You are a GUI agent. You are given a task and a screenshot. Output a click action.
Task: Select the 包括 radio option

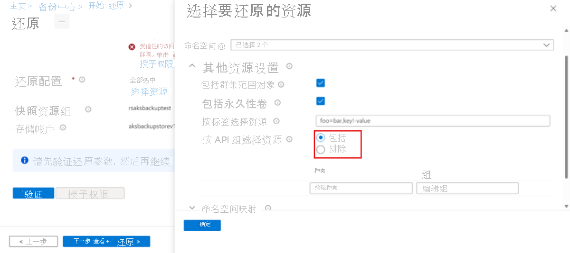coord(321,138)
